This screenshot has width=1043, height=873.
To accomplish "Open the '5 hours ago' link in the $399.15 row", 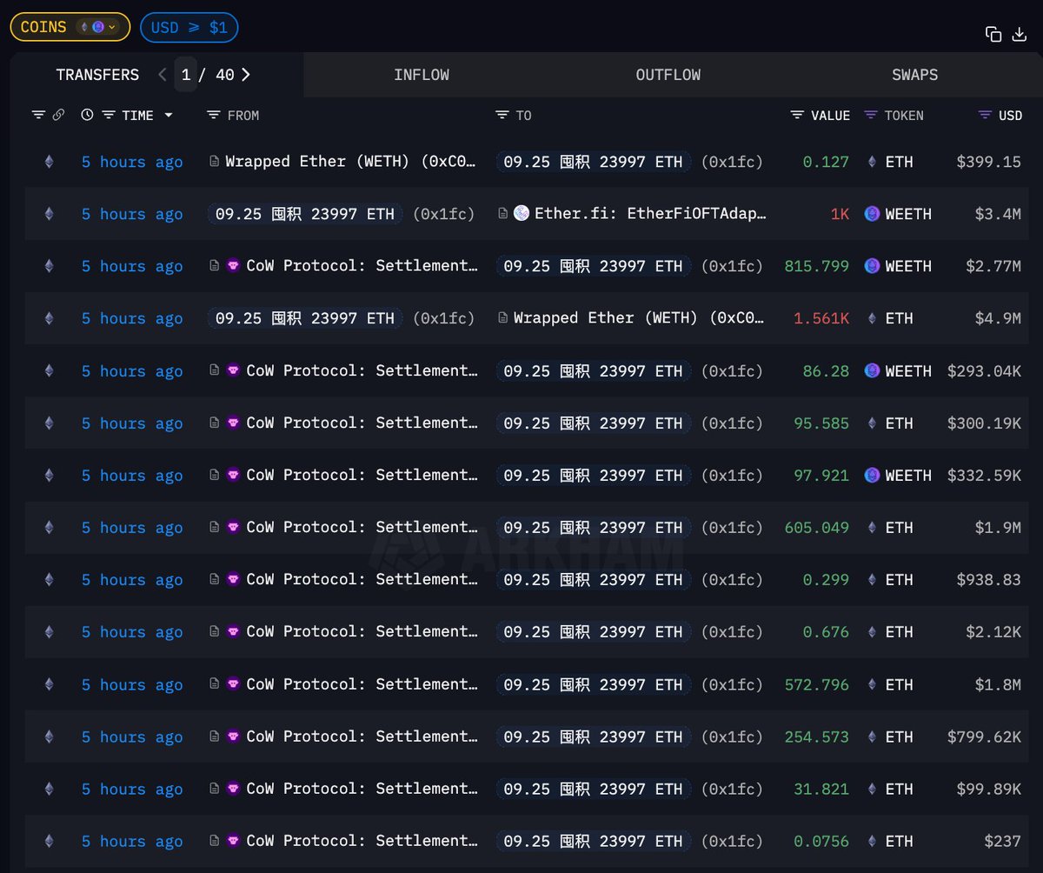I will tap(132, 162).
